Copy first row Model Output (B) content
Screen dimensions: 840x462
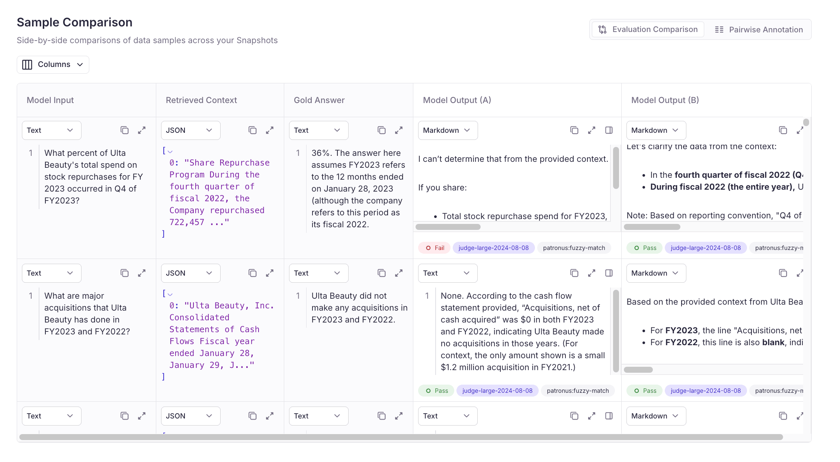click(783, 130)
